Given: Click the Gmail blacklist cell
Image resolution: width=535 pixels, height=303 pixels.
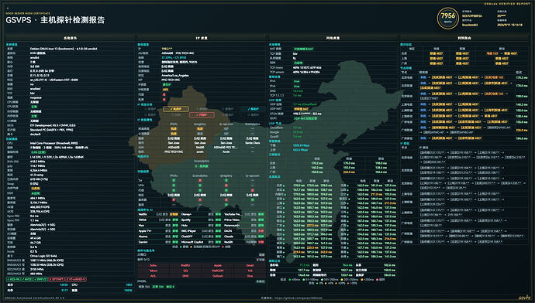Looking at the screenshot, I should click(250, 265).
